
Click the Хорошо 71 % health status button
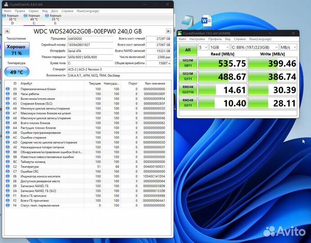coord(17,49)
